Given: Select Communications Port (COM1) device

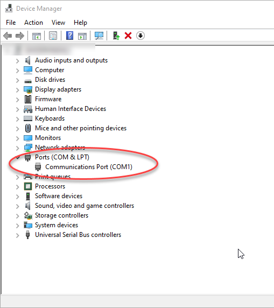Looking at the screenshot, I should point(89,167).
